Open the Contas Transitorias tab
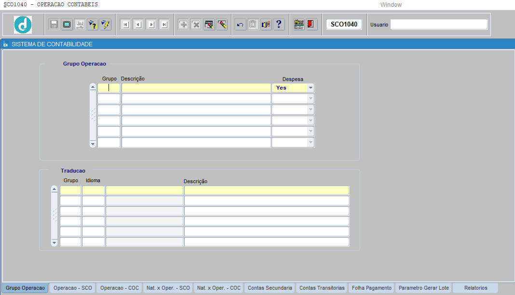 pos(322,288)
